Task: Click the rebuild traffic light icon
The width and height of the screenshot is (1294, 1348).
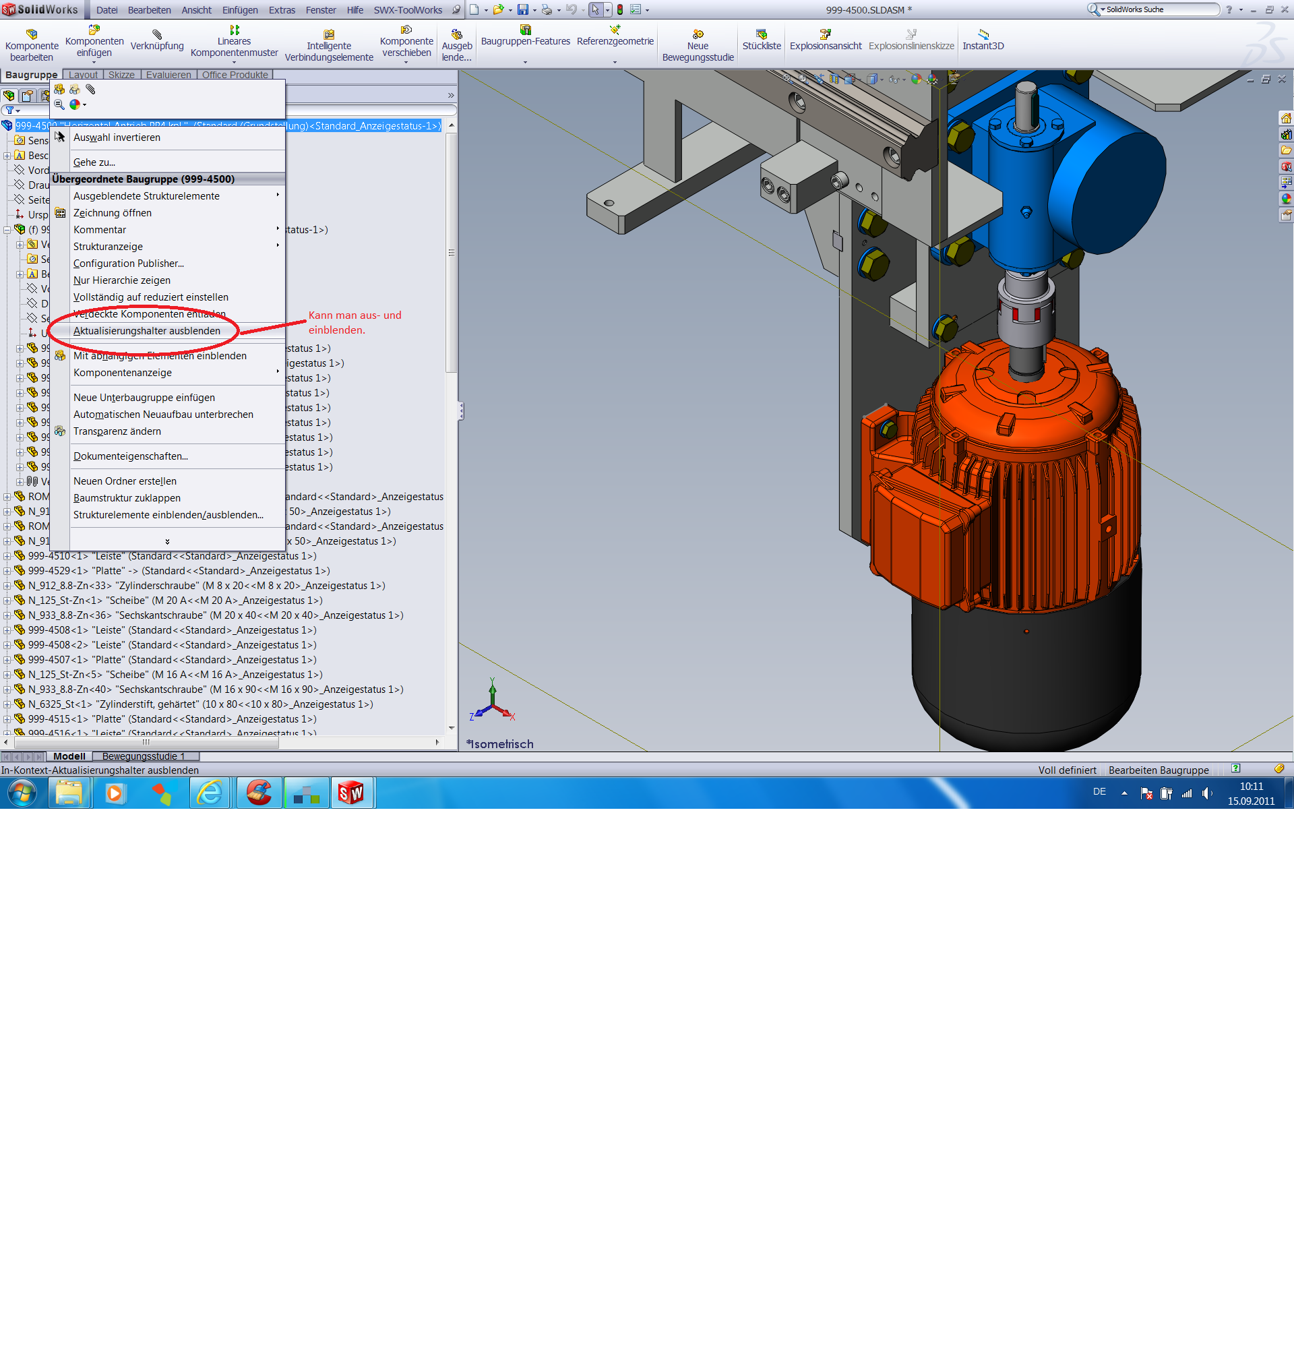Action: tap(619, 9)
